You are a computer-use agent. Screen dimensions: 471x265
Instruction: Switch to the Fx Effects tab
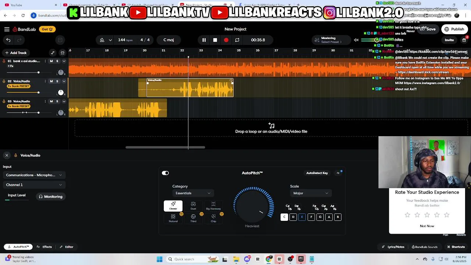[45, 247]
